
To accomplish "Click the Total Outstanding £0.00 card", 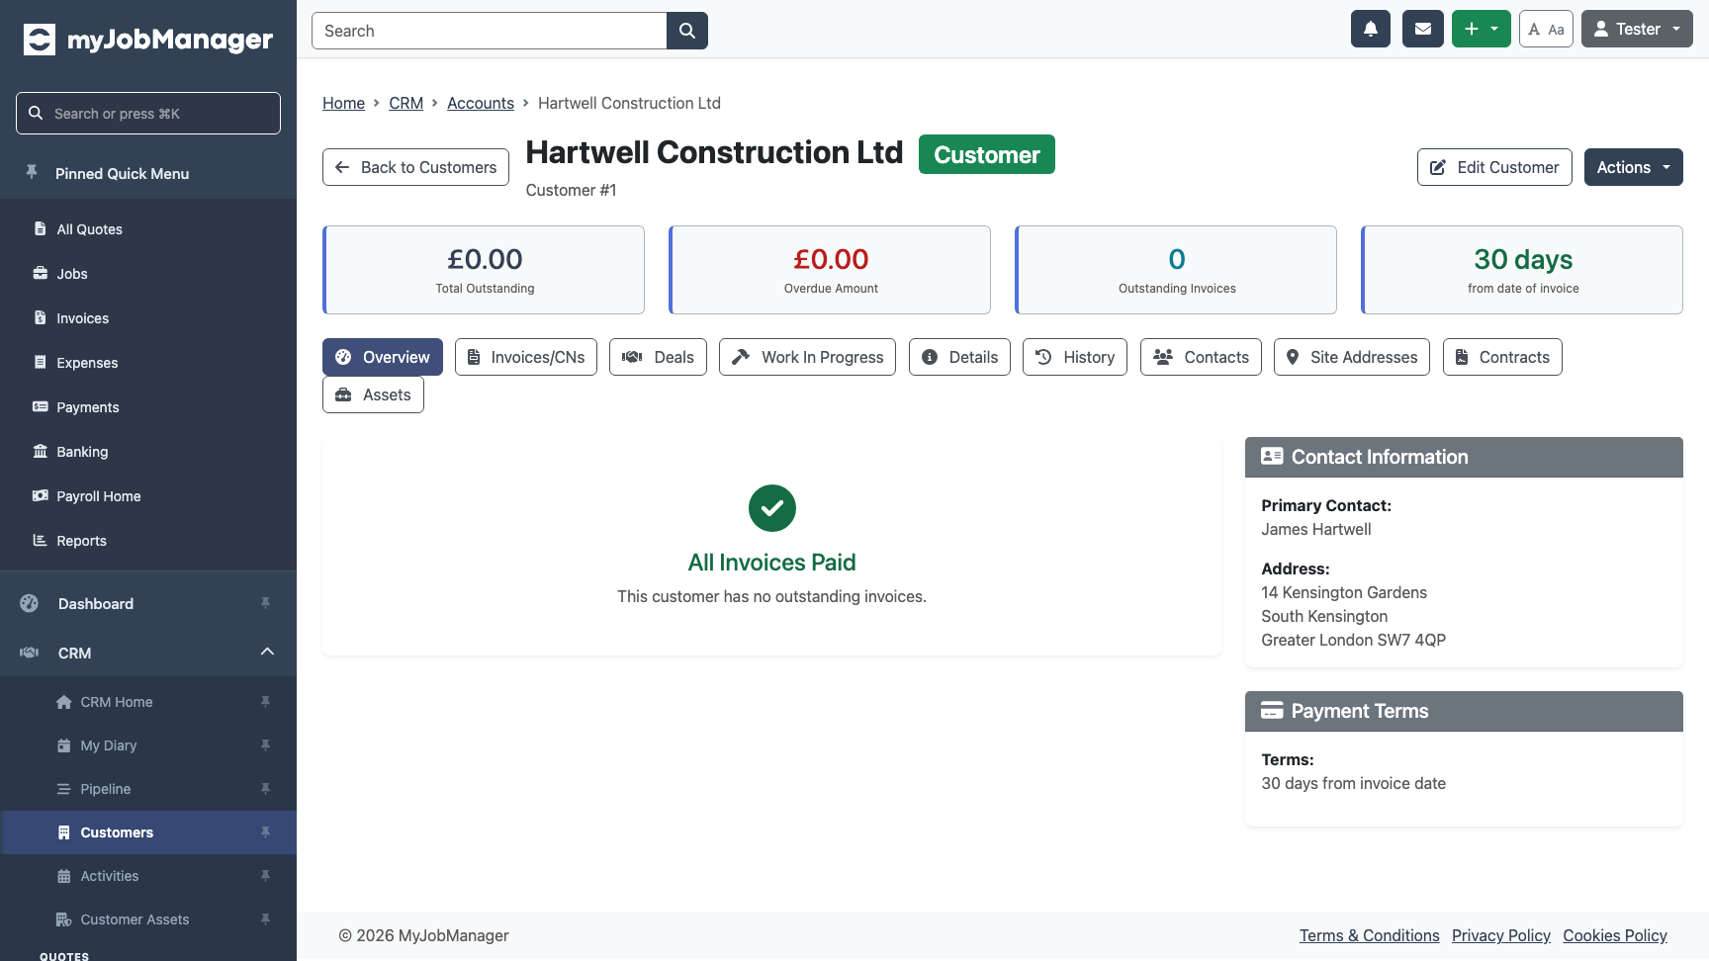I will click(x=484, y=270).
